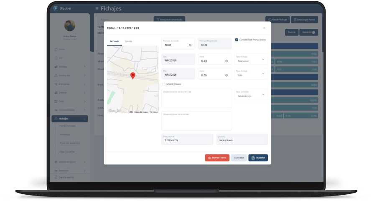Click the map keyboard shortcuts icon

pyautogui.click(x=131, y=112)
